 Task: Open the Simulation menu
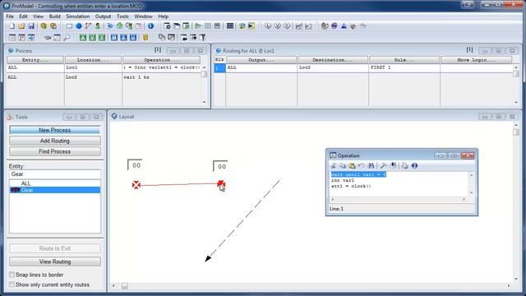[x=77, y=16]
